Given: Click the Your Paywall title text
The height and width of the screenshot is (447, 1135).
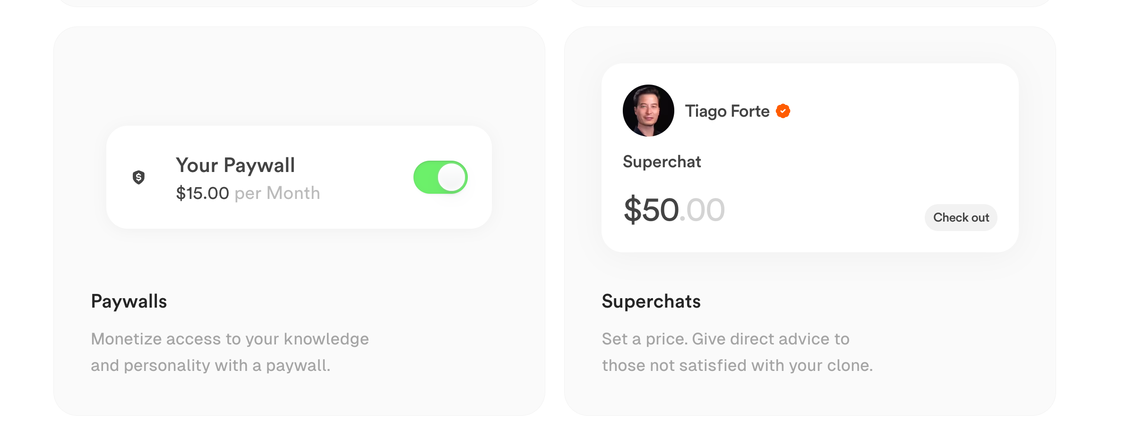Looking at the screenshot, I should coord(235,165).
